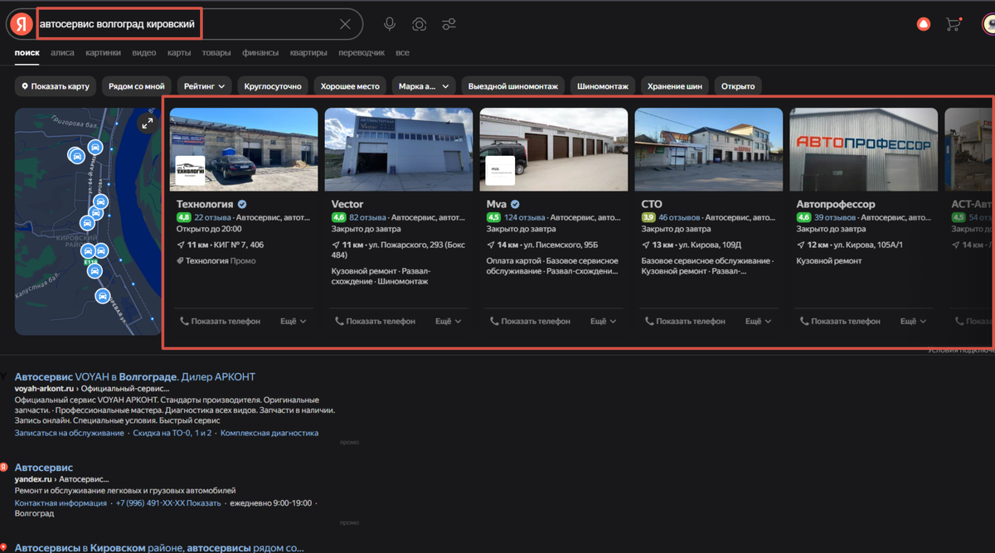Screen dimensions: 995x553
Task: Expand Ещё menu on СТО card
Action: [759, 321]
